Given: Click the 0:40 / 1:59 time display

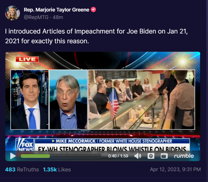Looking at the screenshot, I should click(118, 156).
